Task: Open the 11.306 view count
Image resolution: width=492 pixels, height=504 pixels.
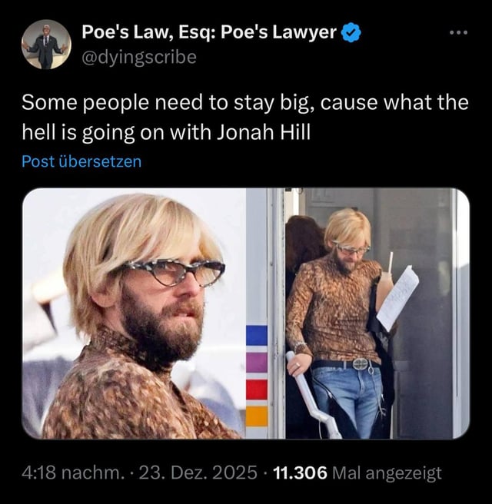Action: (300, 472)
